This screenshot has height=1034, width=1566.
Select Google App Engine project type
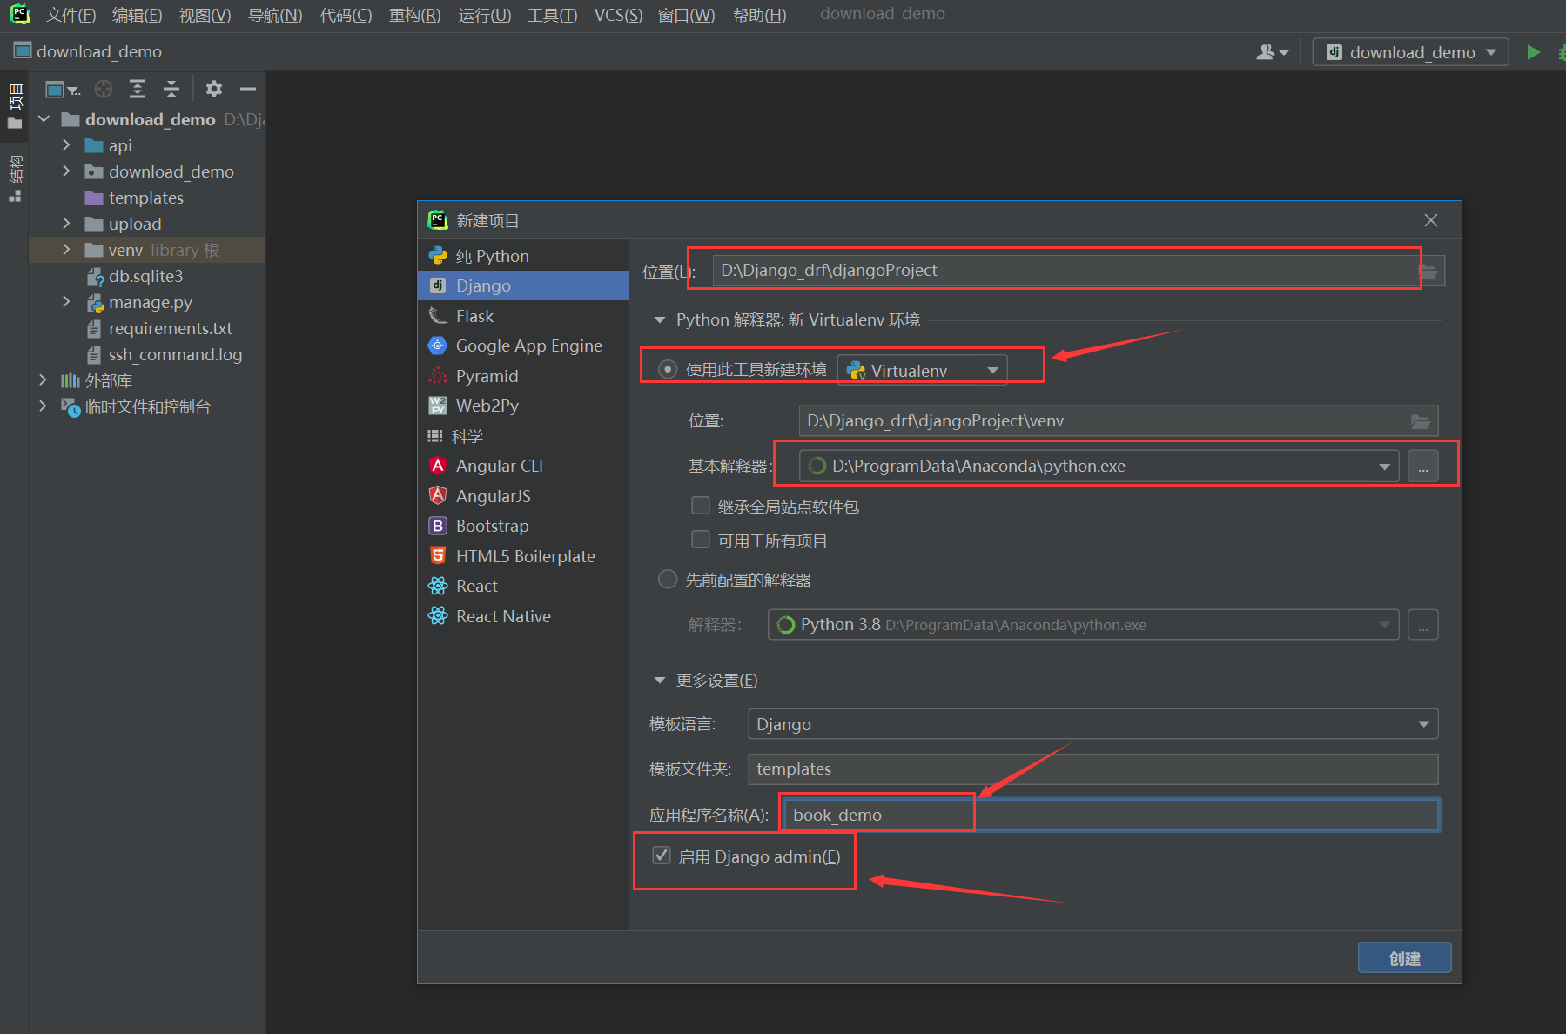tap(523, 346)
